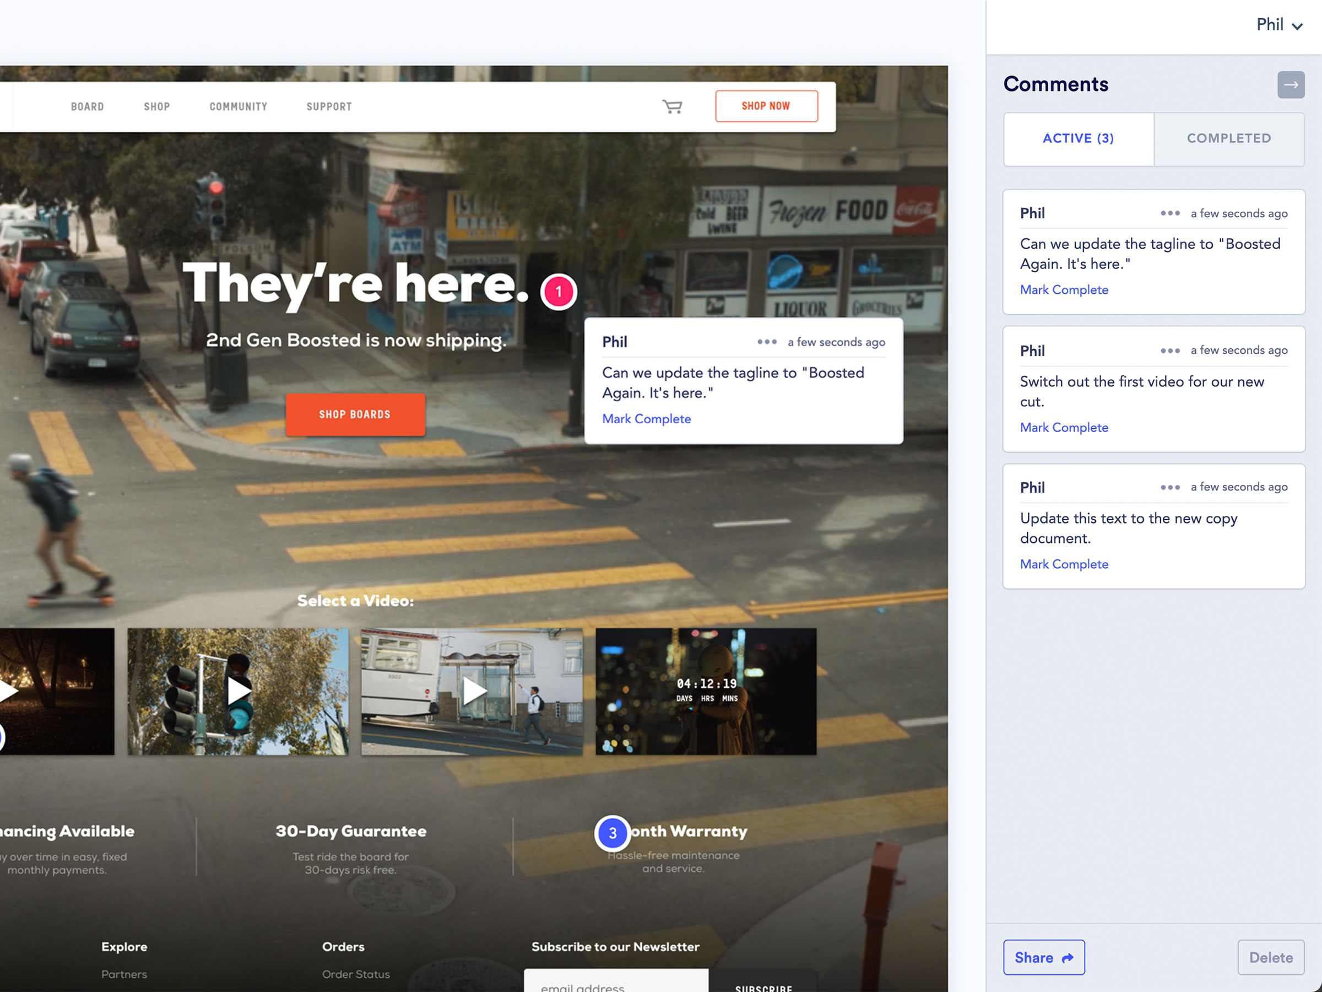Collapse the Comments panel with arrow button

tap(1290, 85)
